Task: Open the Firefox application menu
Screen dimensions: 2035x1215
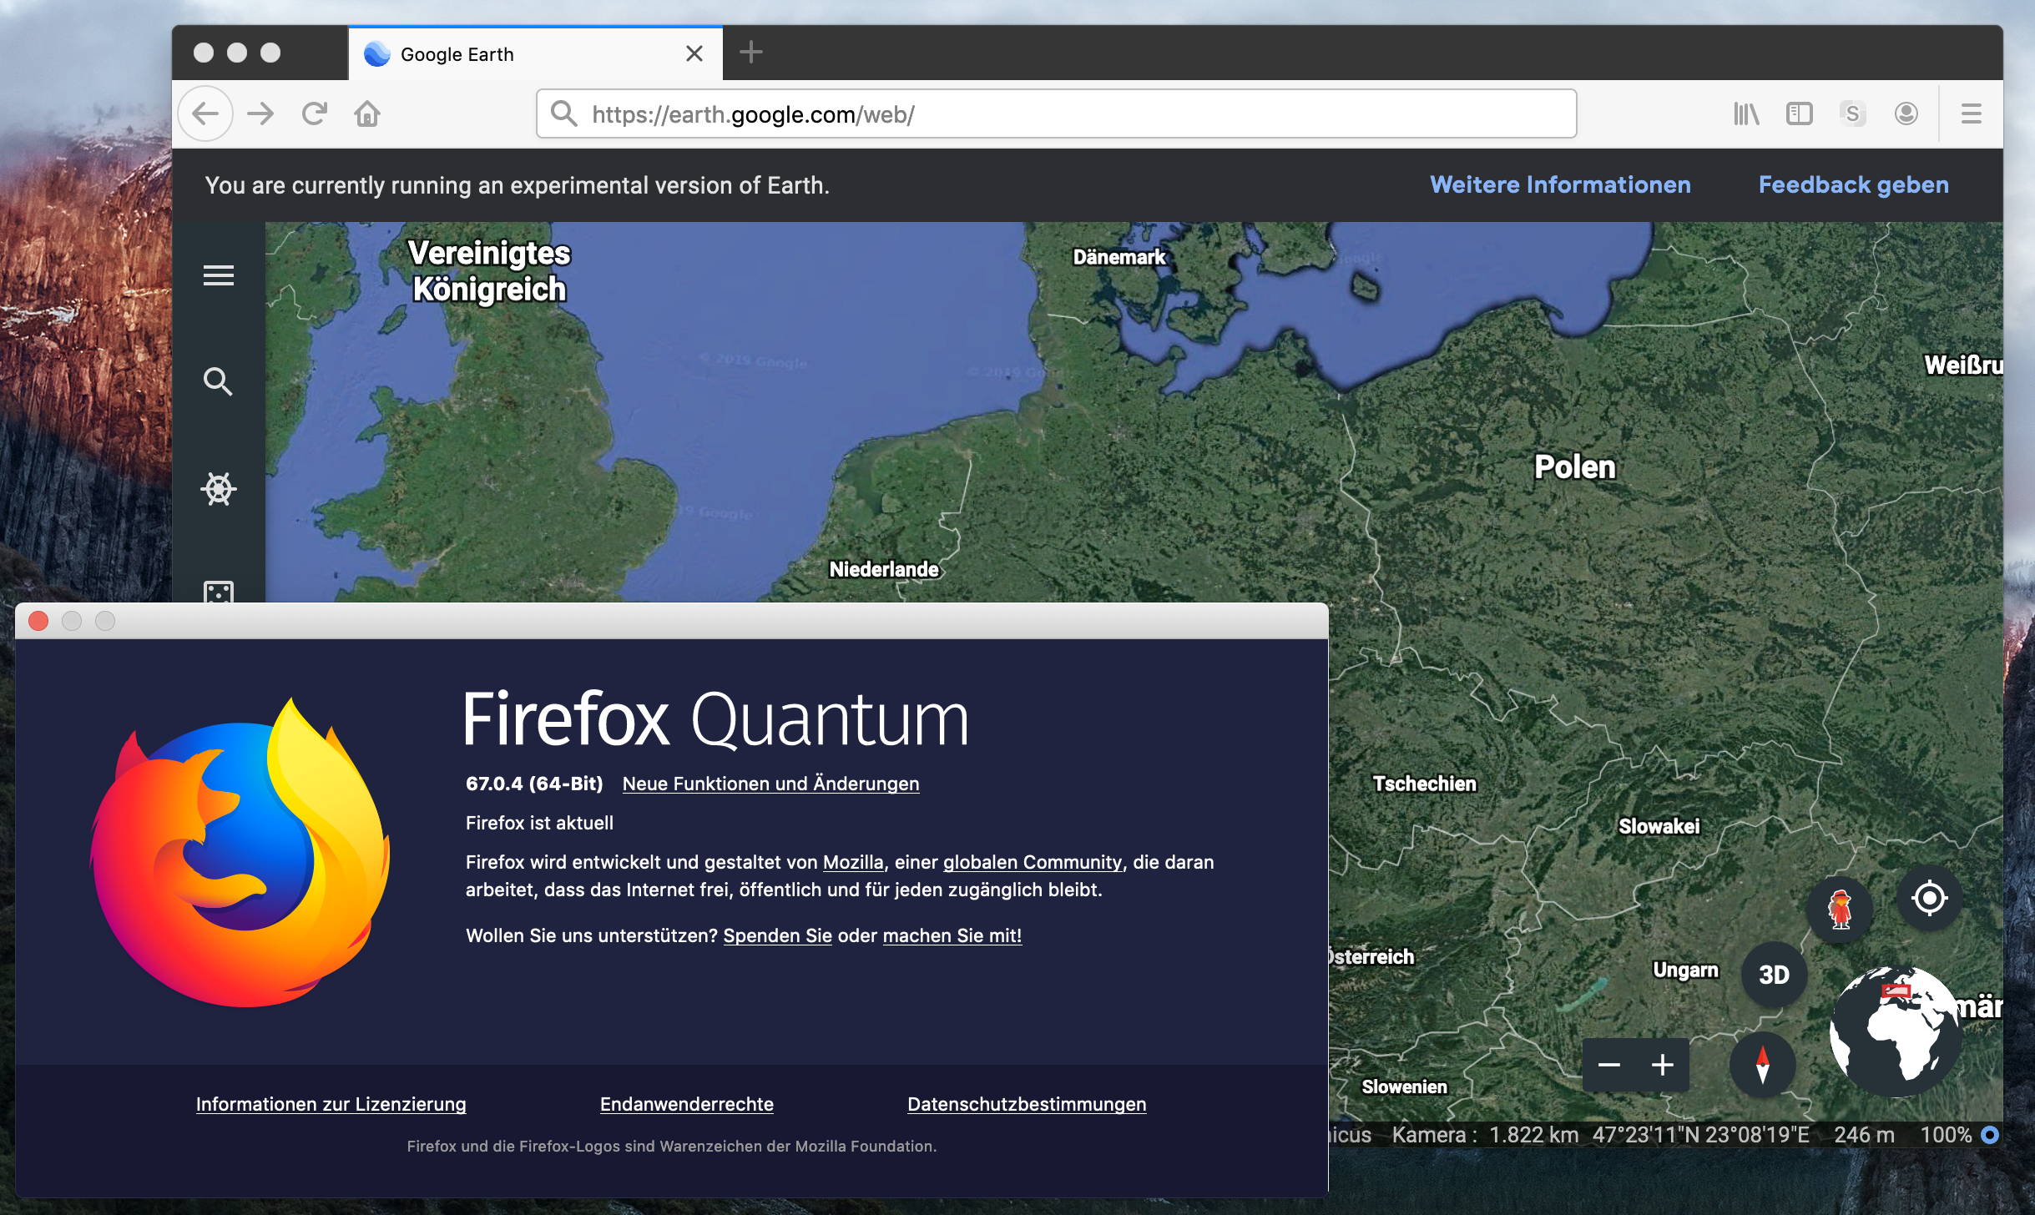Action: [1972, 113]
